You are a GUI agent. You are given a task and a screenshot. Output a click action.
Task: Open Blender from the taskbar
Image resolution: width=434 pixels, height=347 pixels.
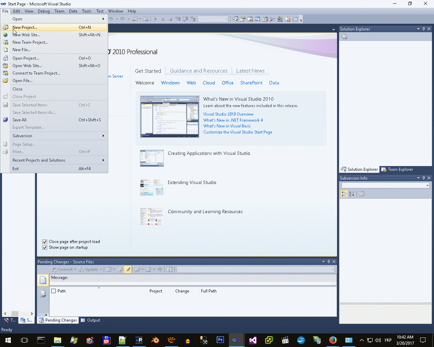tap(155, 340)
